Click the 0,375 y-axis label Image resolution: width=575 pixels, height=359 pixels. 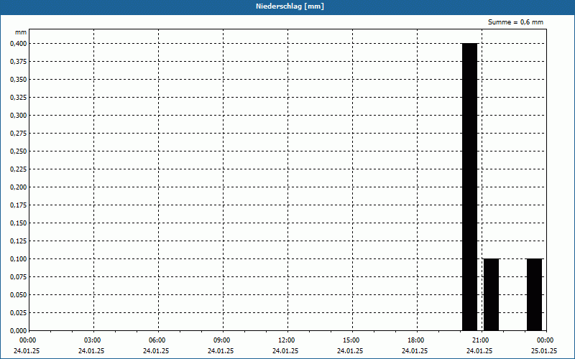[19, 62]
